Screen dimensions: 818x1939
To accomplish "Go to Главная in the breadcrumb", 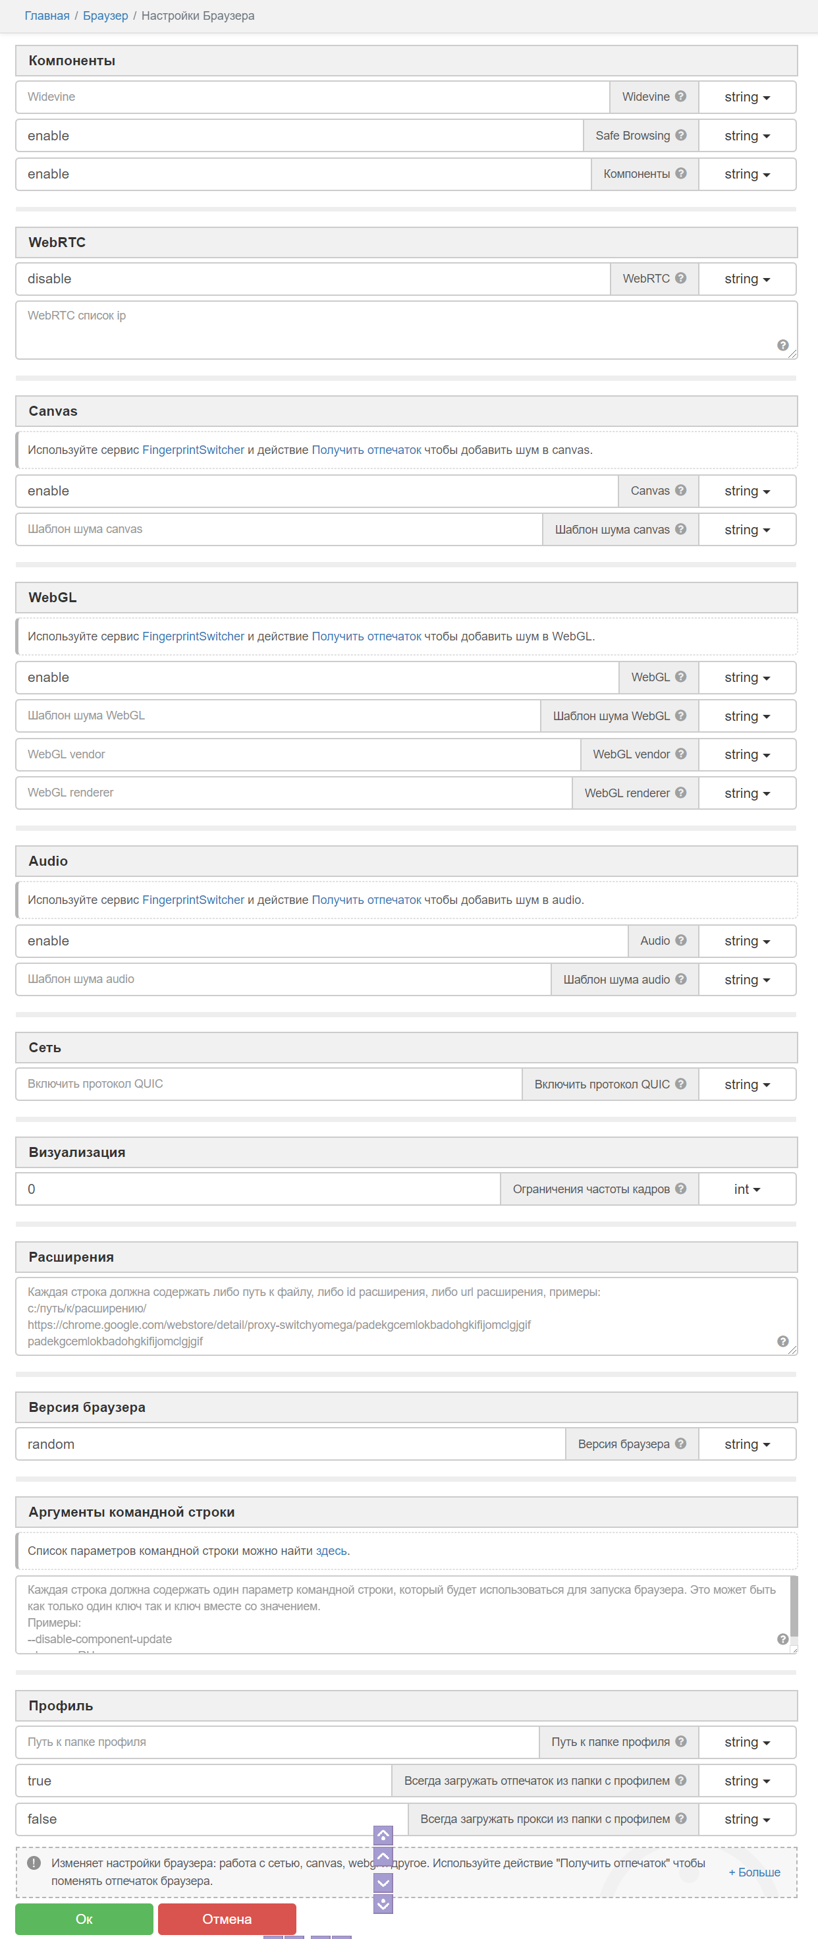I will [x=47, y=16].
